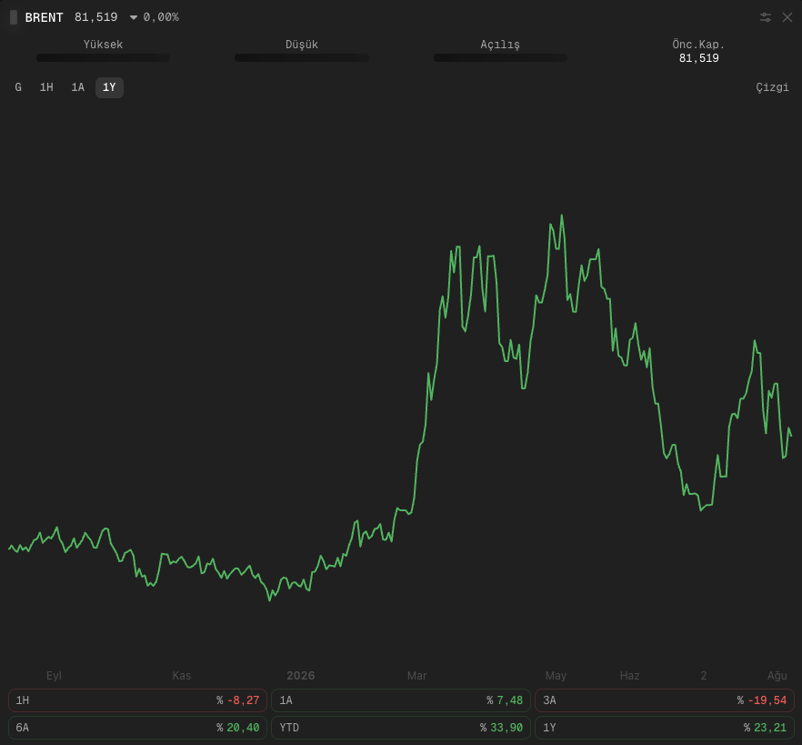Click the Açılış placeholder bar
Image resolution: width=802 pixels, height=745 pixels.
[500, 58]
